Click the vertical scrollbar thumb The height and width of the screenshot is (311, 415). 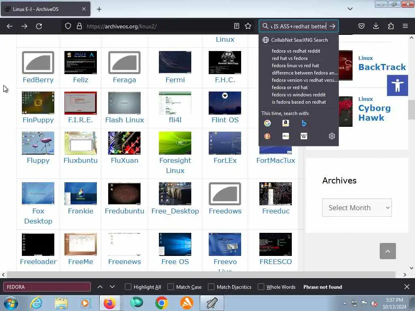(412, 110)
